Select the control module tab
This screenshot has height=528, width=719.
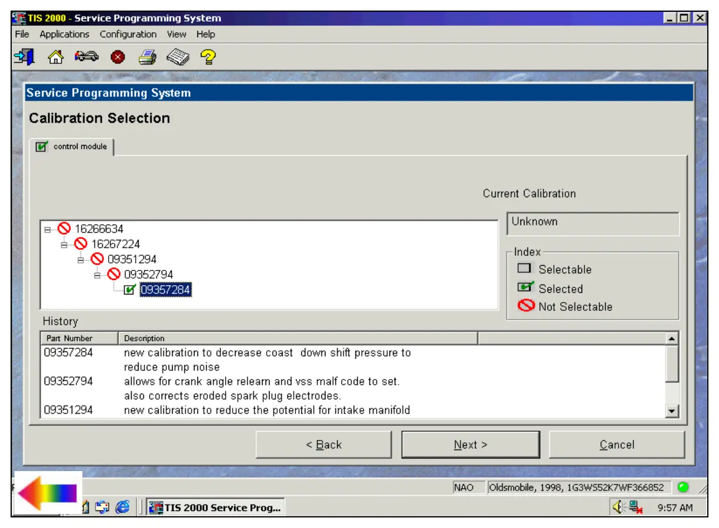73,147
